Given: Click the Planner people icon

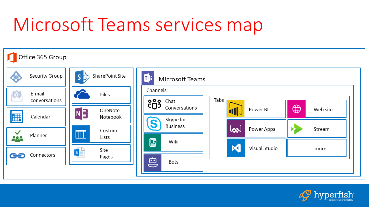Looking at the screenshot, I should click(17, 136).
